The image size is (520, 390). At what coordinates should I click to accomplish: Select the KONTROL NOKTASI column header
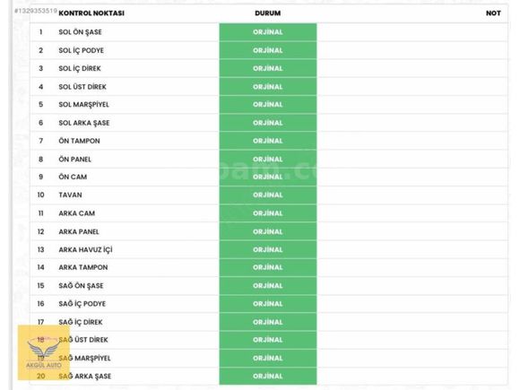coord(91,13)
